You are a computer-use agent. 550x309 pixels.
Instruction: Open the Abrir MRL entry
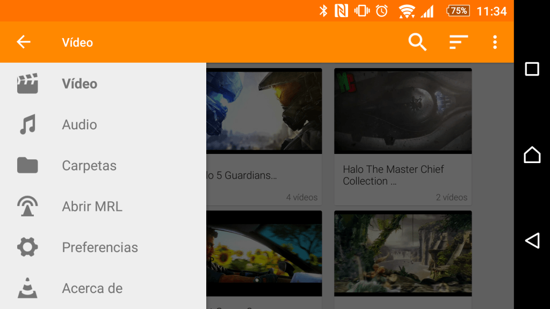tap(91, 206)
